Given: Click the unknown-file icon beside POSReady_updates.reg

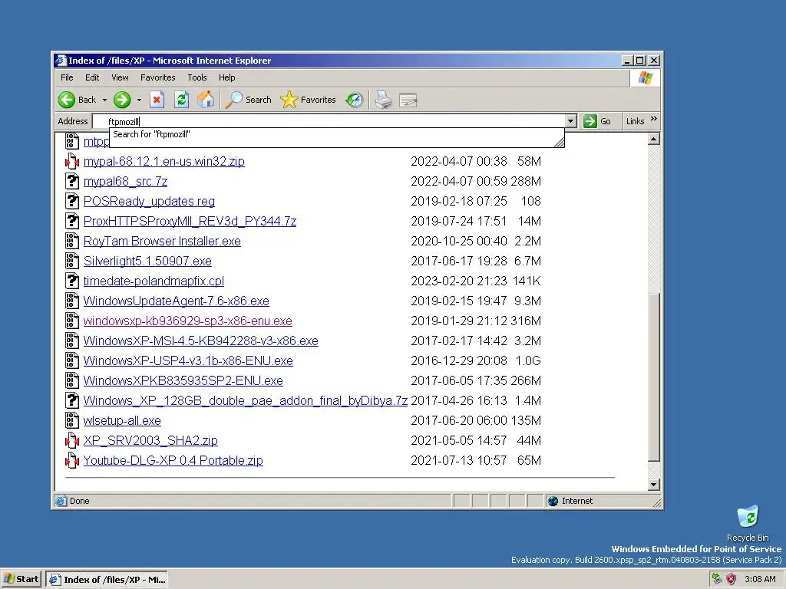Looking at the screenshot, I should click(72, 202).
